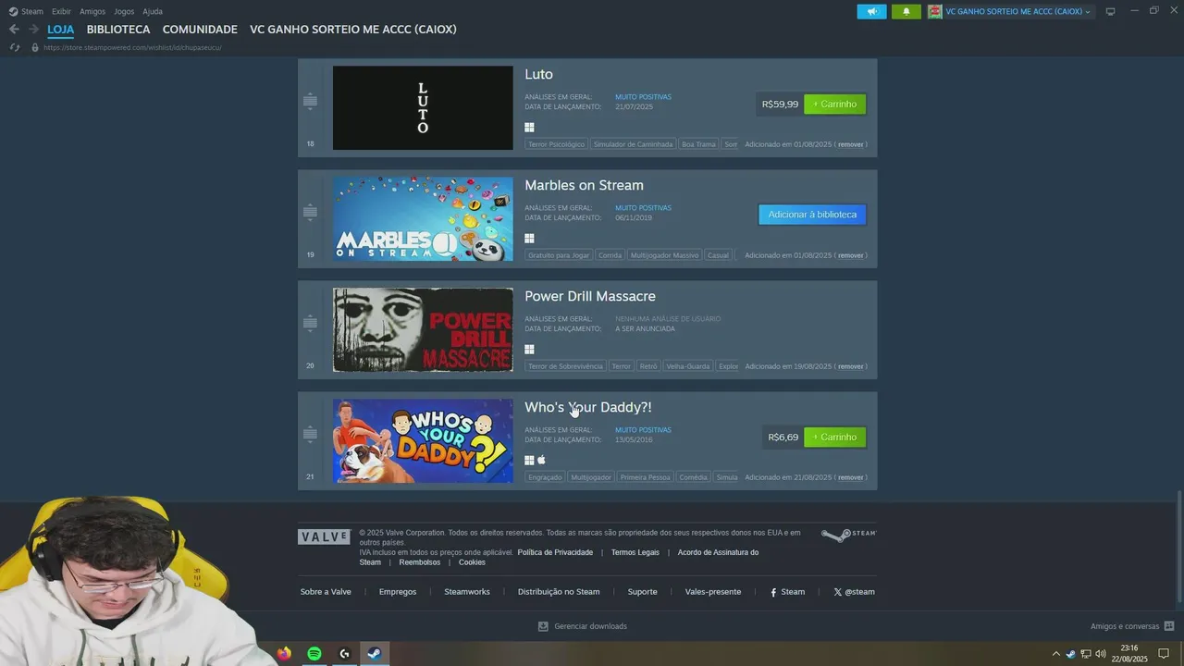Add Luto to the cart
Viewport: 1184px width, 666px height.
pos(834,104)
